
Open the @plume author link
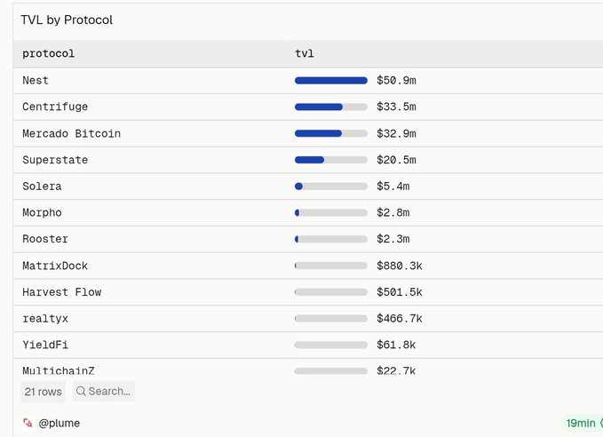(x=60, y=423)
